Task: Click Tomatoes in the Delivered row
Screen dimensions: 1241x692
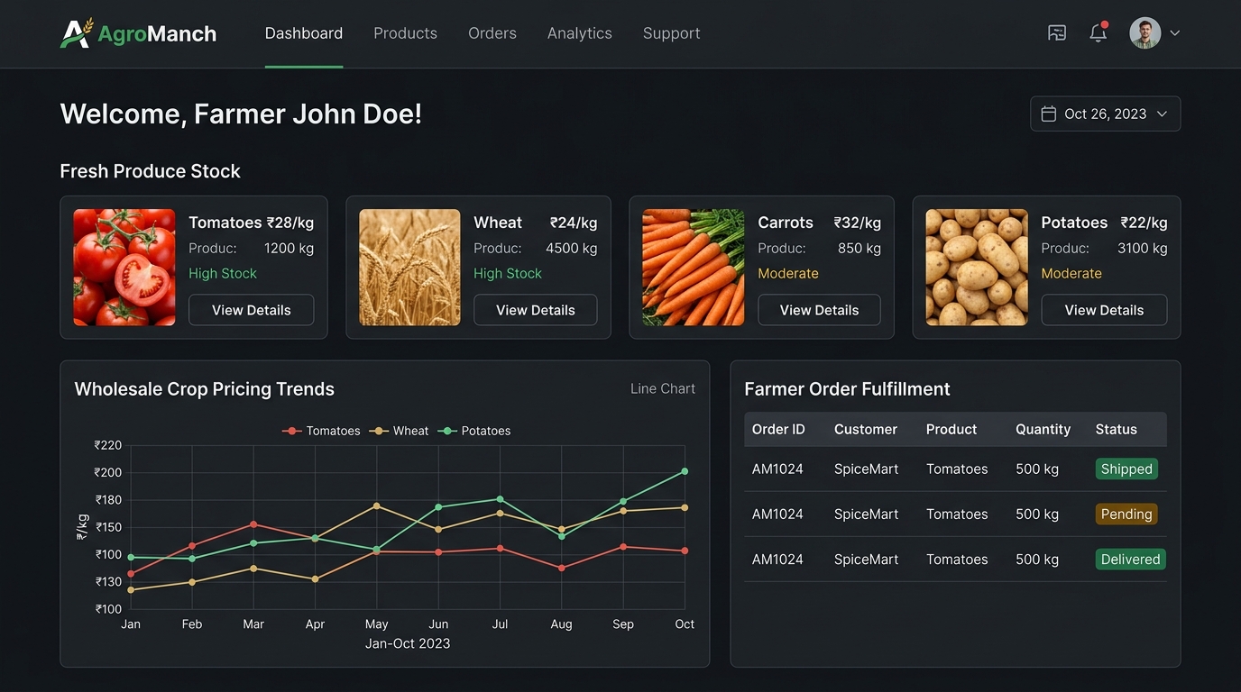Action: (x=957, y=559)
